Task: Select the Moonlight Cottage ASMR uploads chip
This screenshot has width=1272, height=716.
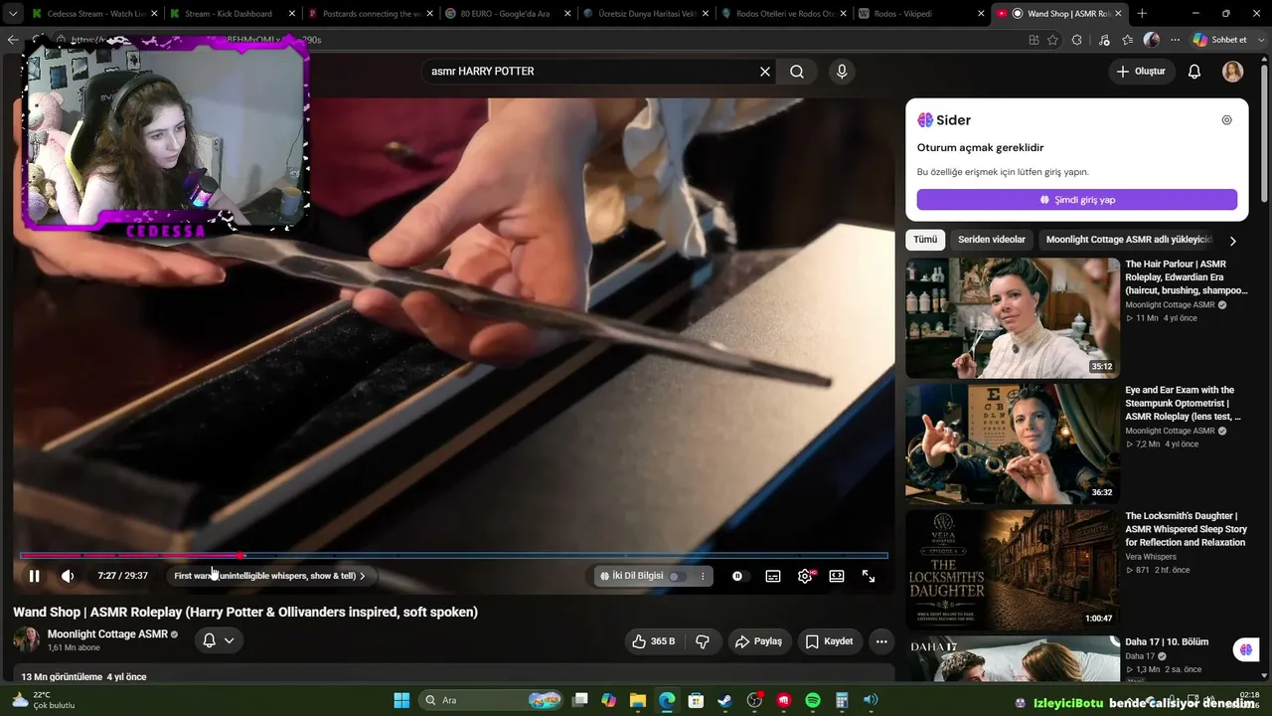Action: (x=1129, y=240)
